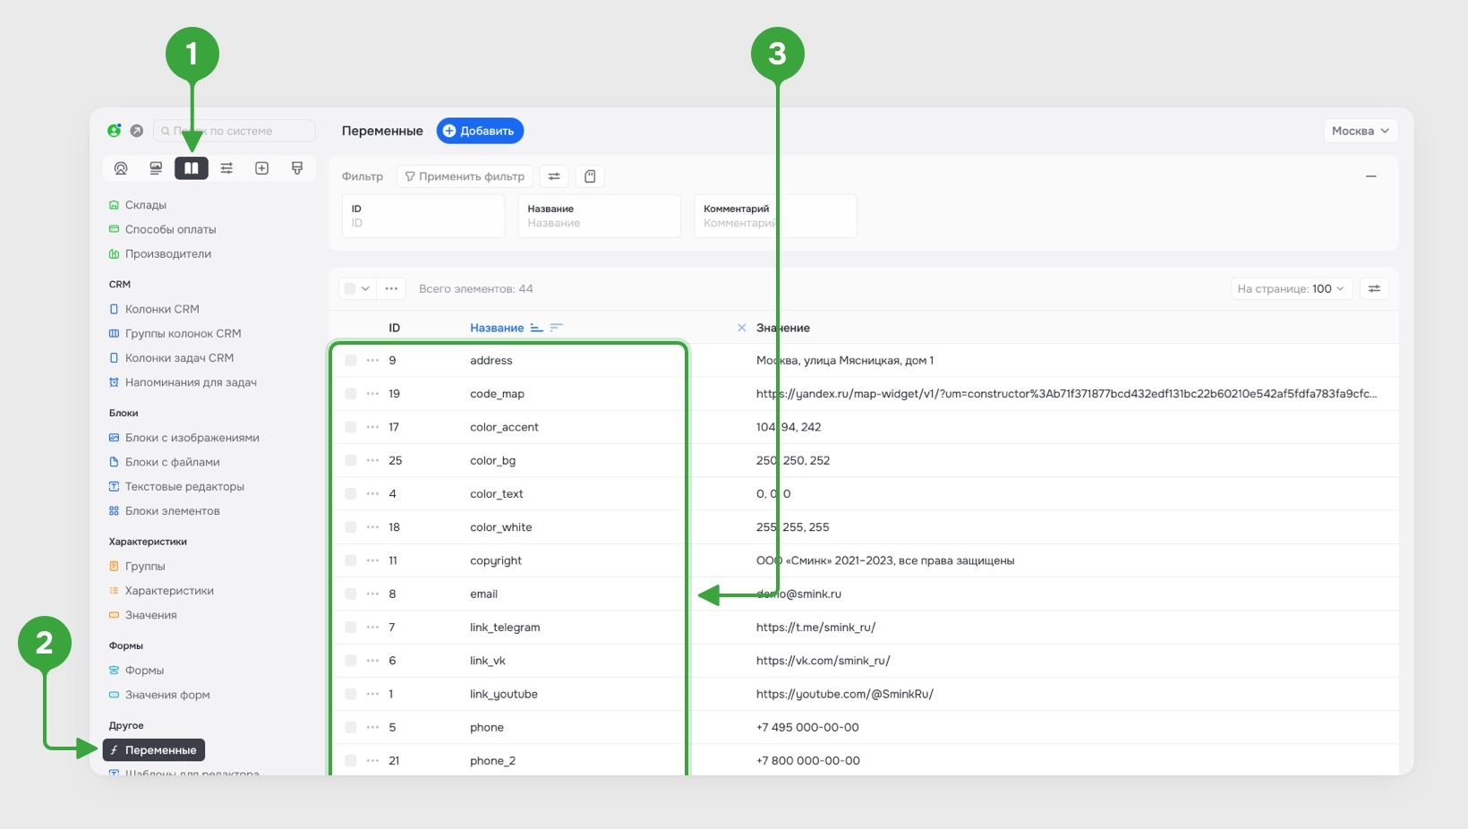Open the sliders settings sidebar tab
Image resolution: width=1468 pixels, height=829 pixels.
click(226, 168)
